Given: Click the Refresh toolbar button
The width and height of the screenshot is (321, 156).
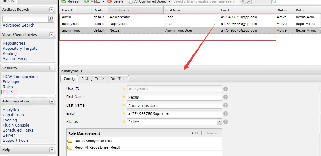Looking at the screenshot, I should [71, 2].
